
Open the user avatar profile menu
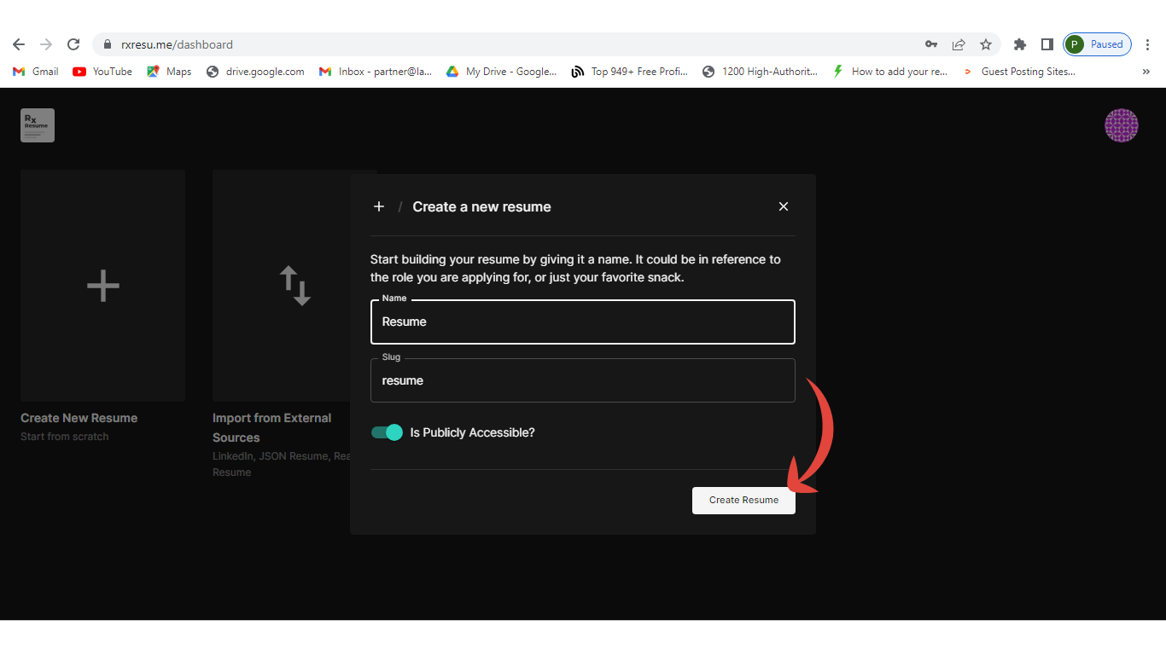tap(1121, 125)
